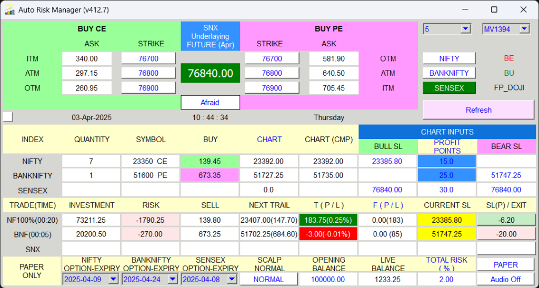The image size is (539, 288).
Task: Expand the BANKNIFTY option-expiry 2025-04-24 dropdown
Action: pyautogui.click(x=150, y=280)
